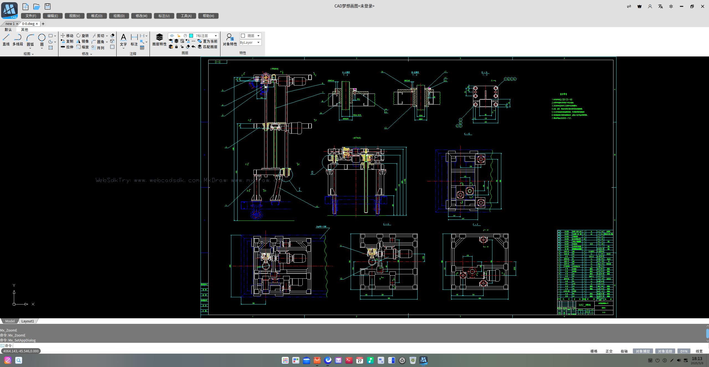Toggle layer visibility eye icon
Image resolution: width=709 pixels, height=367 pixels.
click(x=172, y=36)
